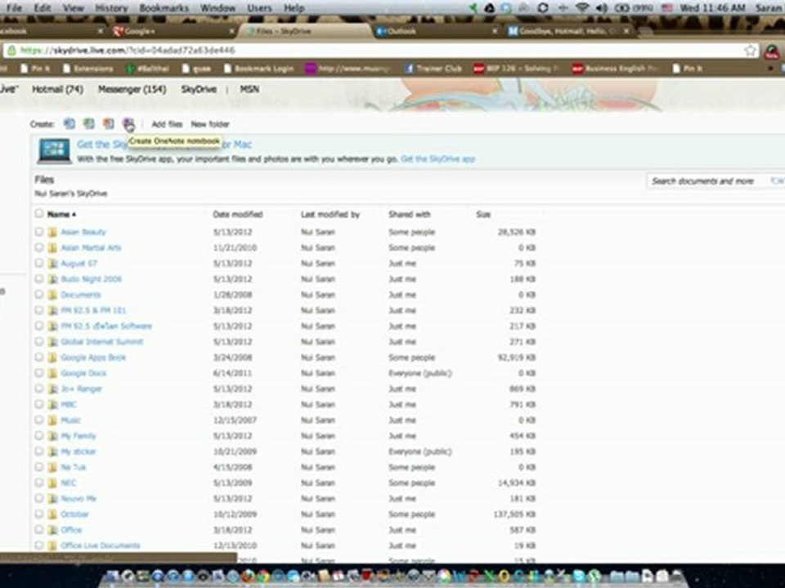Open the Asian Beauty folder icon
785x588 pixels.
pyautogui.click(x=52, y=232)
